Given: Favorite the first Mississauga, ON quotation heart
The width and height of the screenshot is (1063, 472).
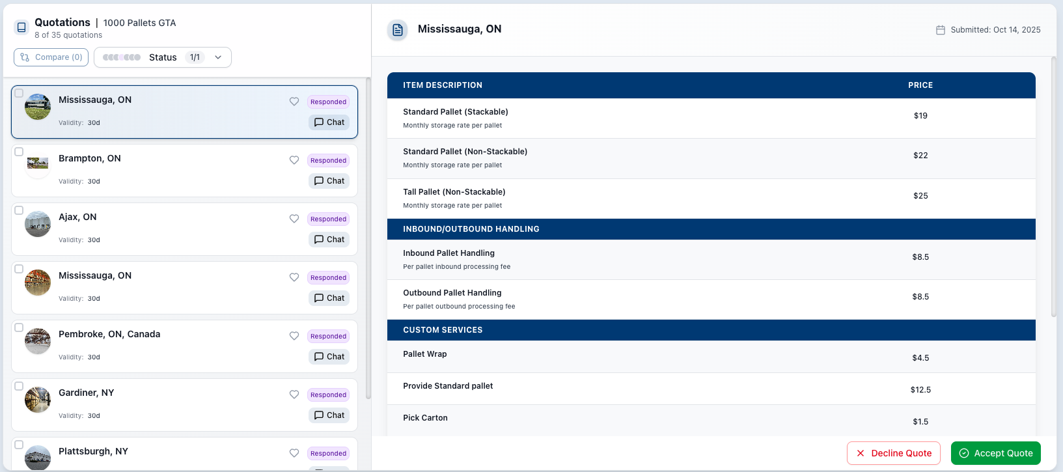Looking at the screenshot, I should (294, 102).
